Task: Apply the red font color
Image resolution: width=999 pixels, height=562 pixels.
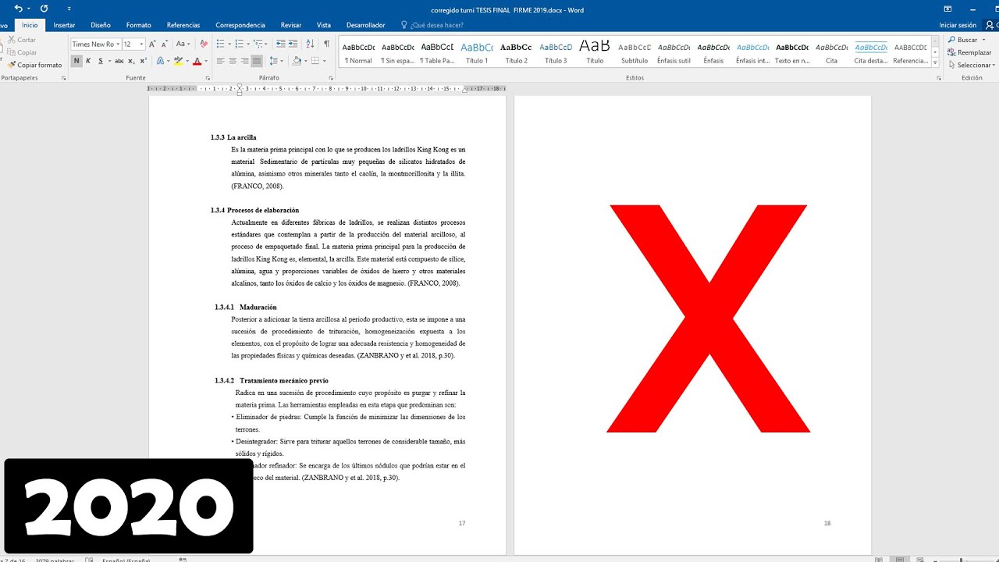Action: pos(197,61)
